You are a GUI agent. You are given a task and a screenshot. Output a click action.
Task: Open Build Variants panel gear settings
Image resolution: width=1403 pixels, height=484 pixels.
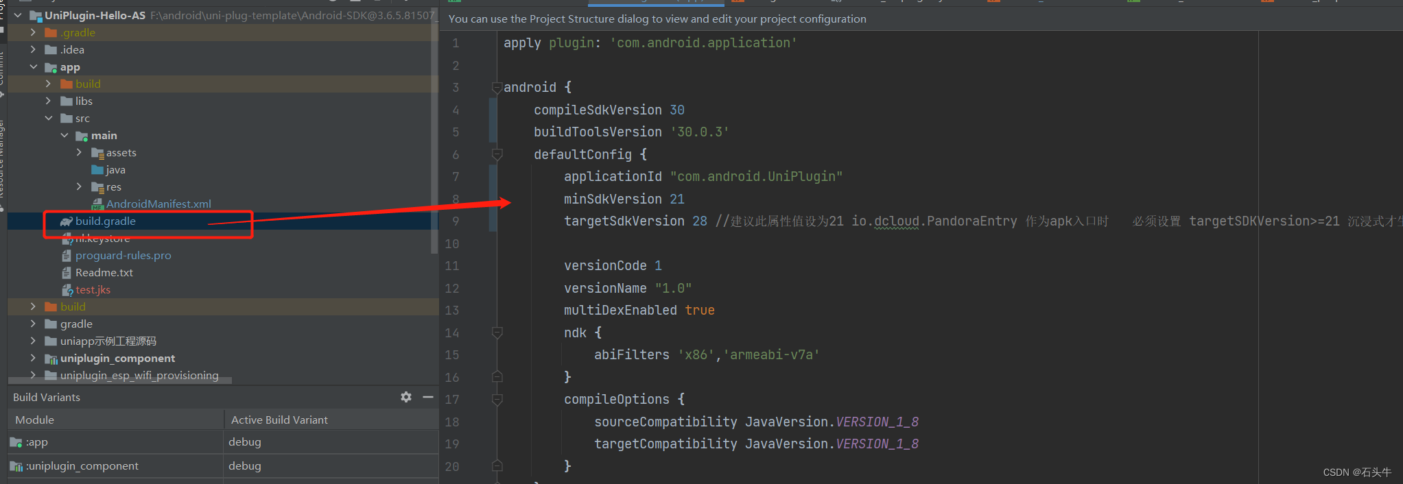(406, 397)
